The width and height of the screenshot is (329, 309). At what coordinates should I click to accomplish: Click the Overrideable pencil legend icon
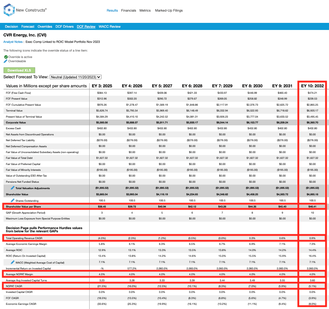click(x=5, y=61)
